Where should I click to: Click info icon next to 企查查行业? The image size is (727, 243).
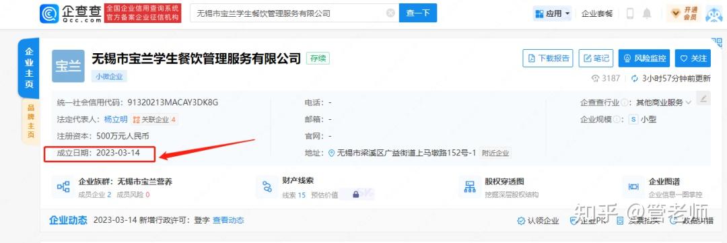(624, 102)
